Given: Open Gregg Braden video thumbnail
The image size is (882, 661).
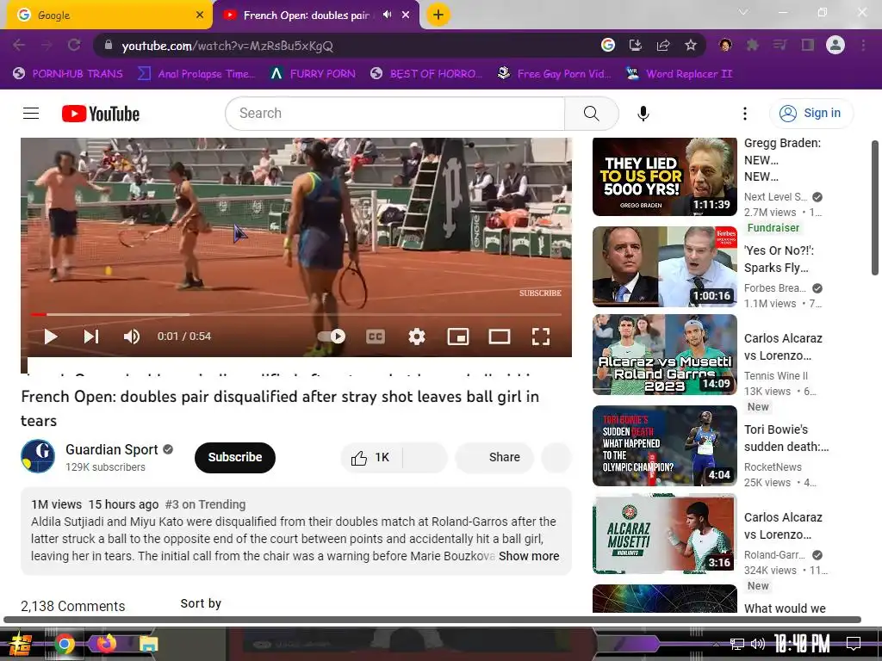Looking at the screenshot, I should click(664, 177).
